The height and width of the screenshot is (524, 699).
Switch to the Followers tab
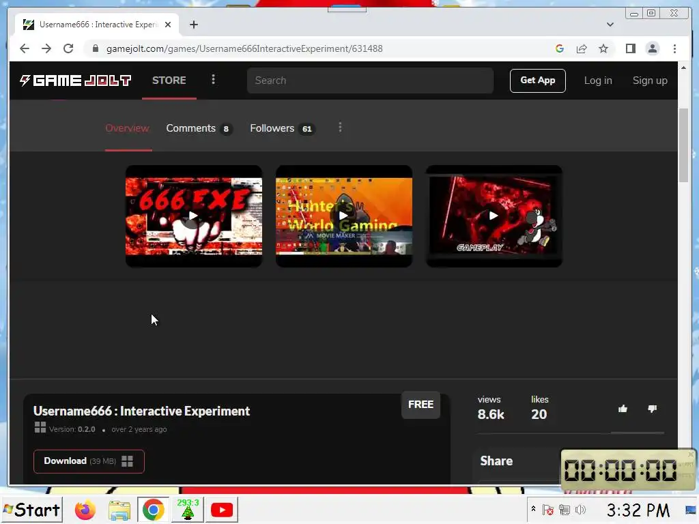click(283, 128)
